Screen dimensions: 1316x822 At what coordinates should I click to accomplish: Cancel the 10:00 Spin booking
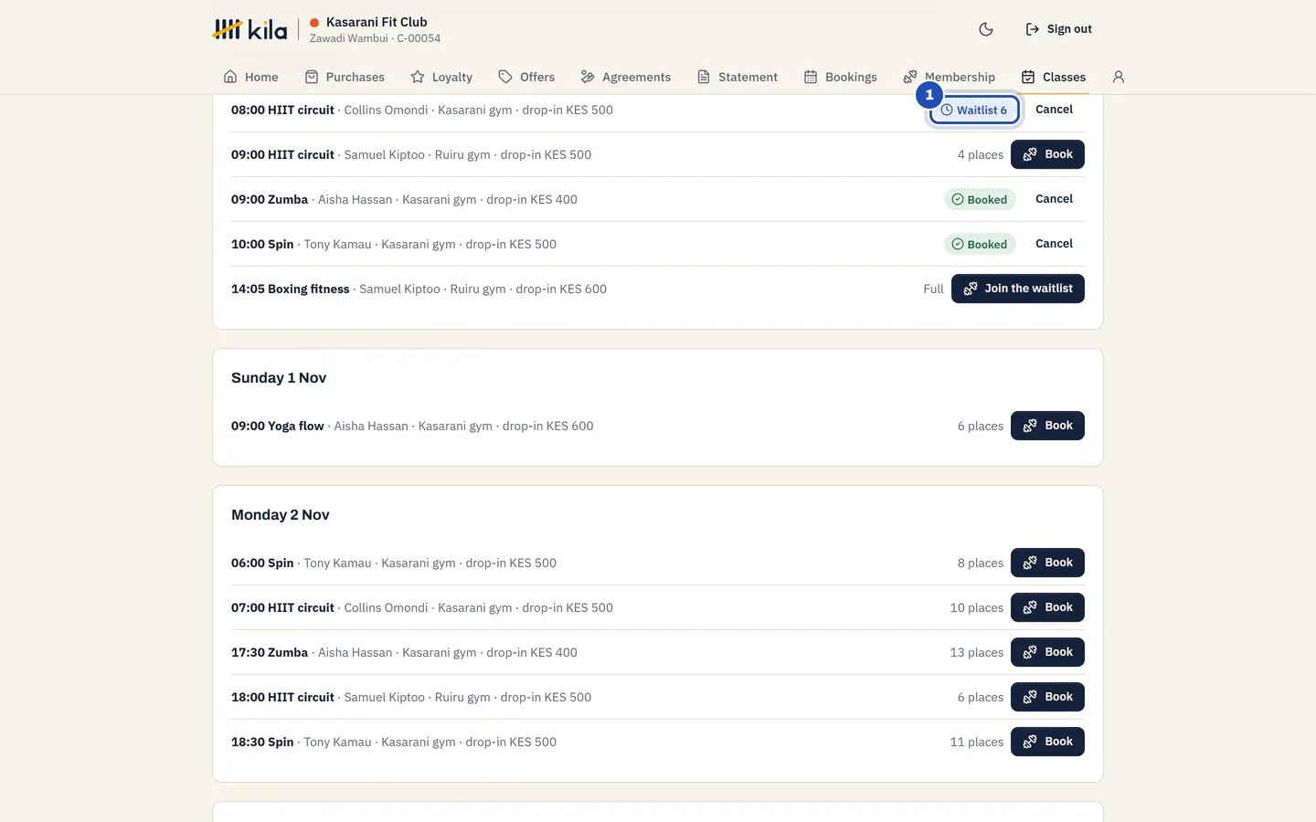point(1054,244)
